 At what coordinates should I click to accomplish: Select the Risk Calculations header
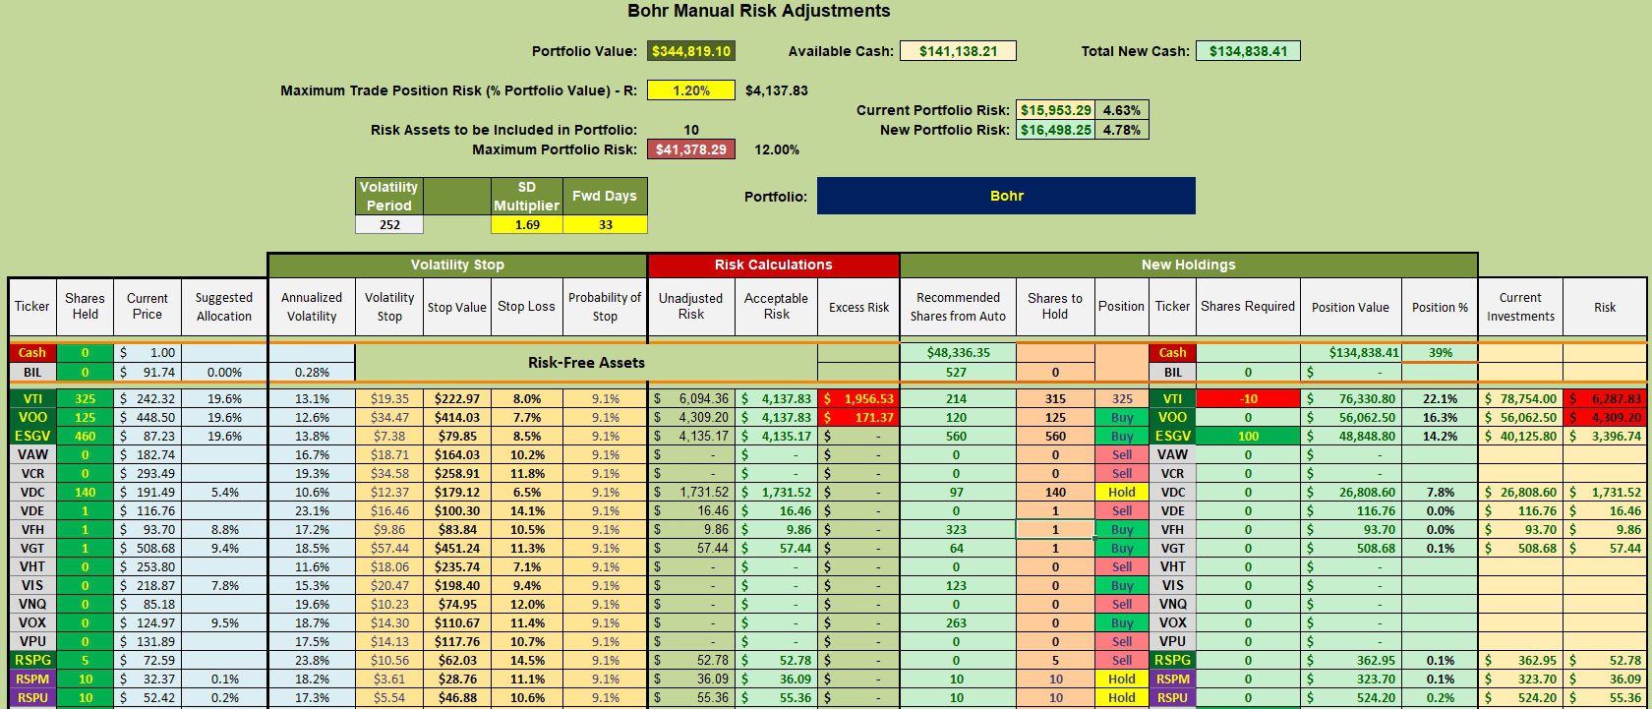tap(773, 265)
